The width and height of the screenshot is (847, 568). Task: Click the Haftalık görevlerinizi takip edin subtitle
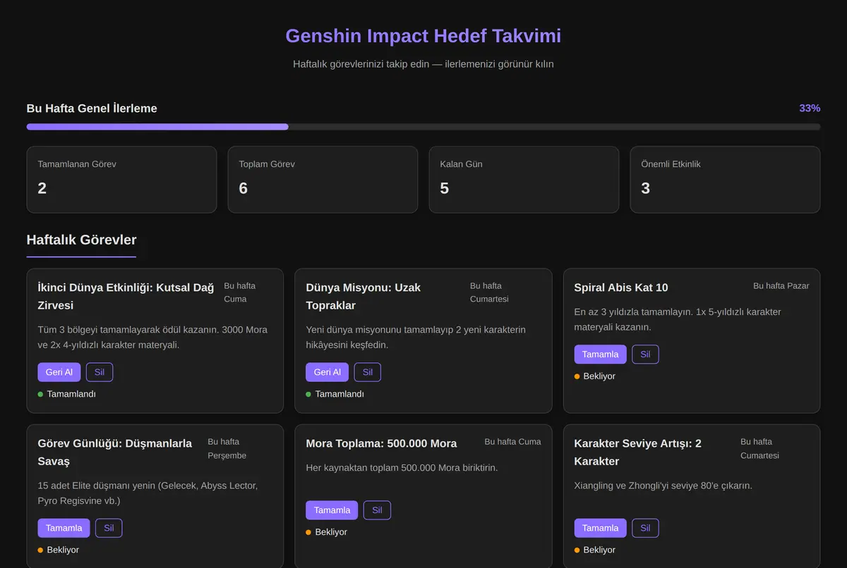click(x=423, y=64)
